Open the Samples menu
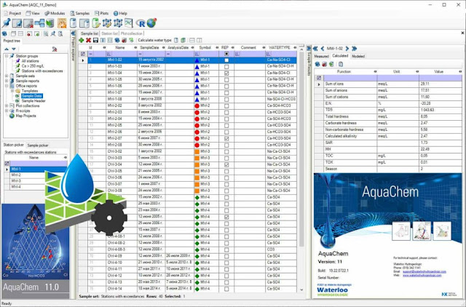This screenshot has width=466, height=307. [79, 13]
